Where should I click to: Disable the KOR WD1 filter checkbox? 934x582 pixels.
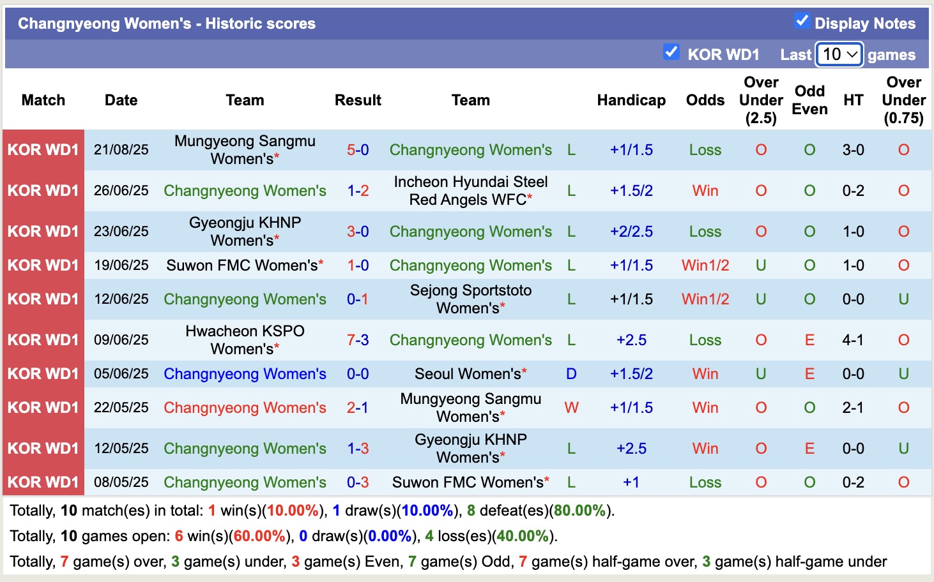[671, 53]
